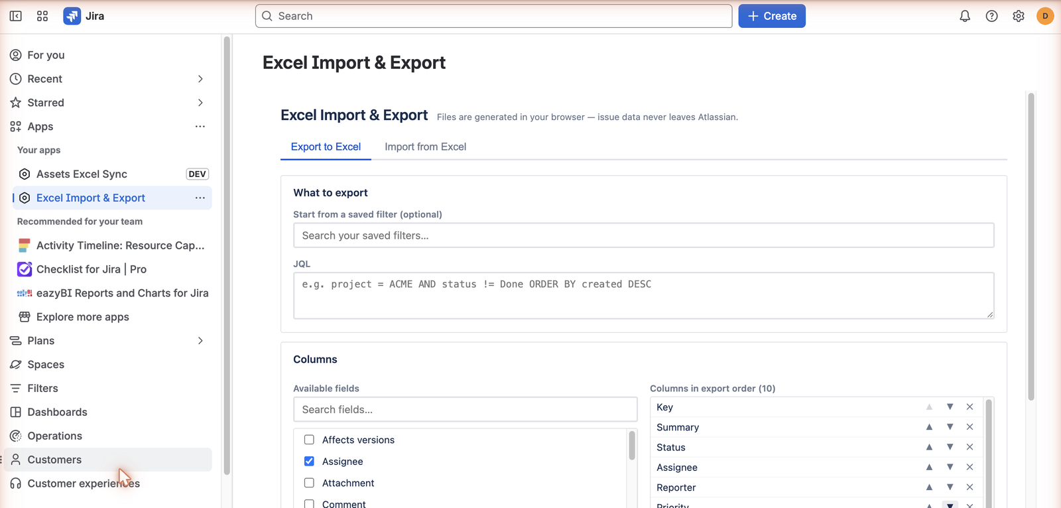
Task: Remove the Summary column
Action: 969,427
